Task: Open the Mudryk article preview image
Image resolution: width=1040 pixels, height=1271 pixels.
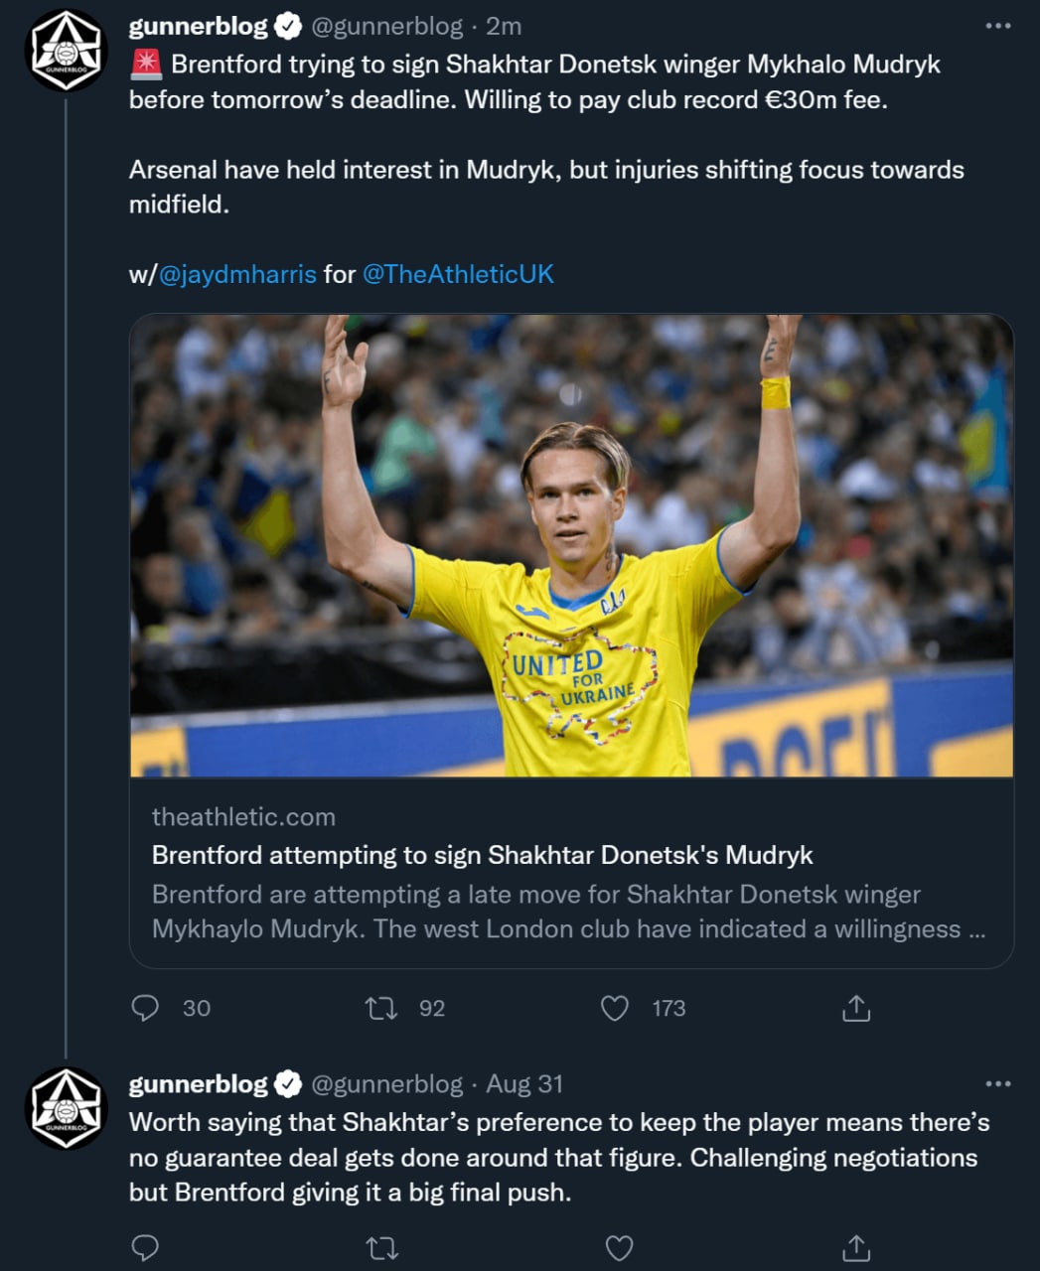Action: (x=571, y=545)
